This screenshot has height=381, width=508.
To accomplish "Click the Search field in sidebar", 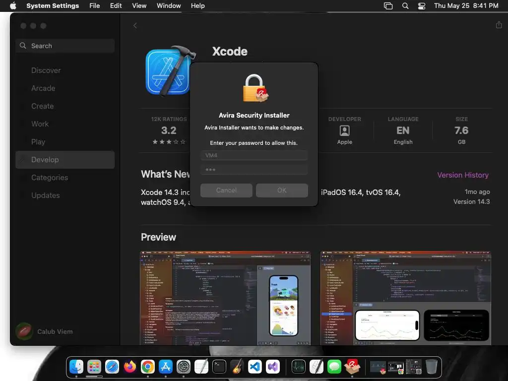I will (65, 46).
